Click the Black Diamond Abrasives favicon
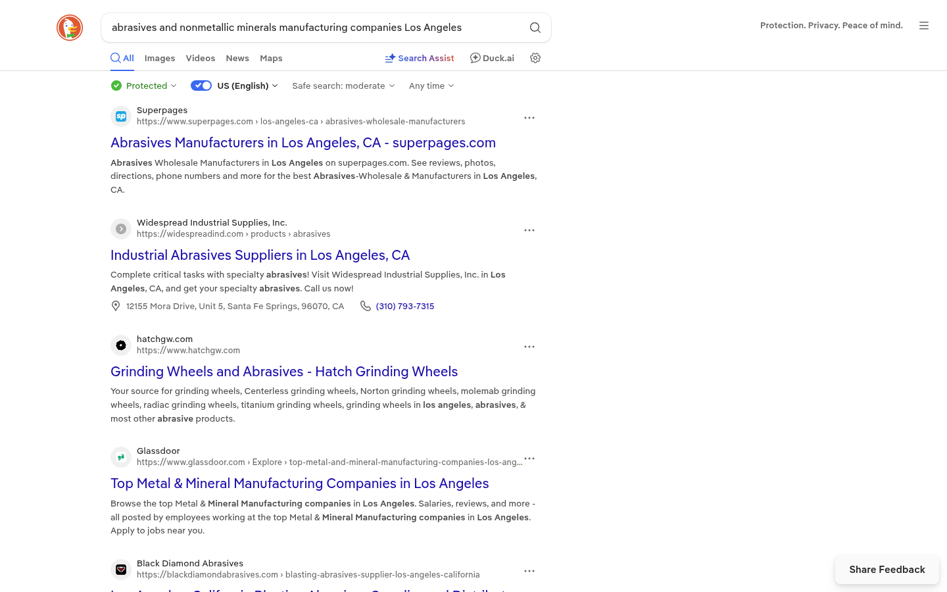Screen dimensions: 947x592 [x=121, y=570]
